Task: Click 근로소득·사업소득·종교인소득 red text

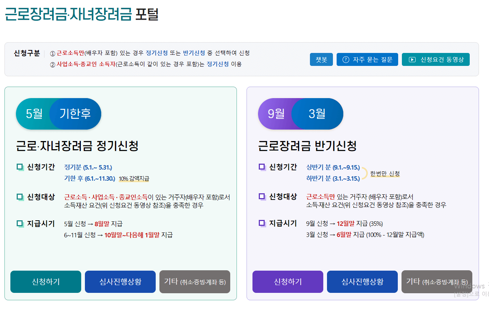Action: click(106, 197)
